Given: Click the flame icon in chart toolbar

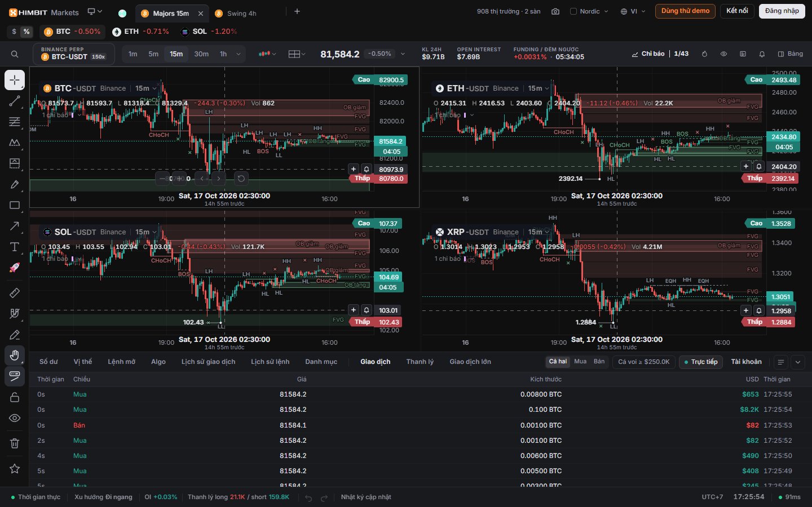Looking at the screenshot, I should [704, 54].
